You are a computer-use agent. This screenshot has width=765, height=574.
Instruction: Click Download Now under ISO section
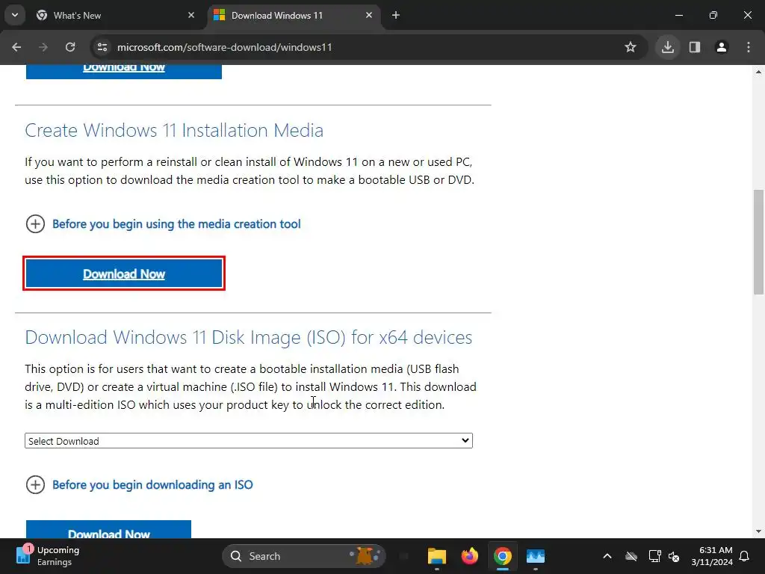[108, 531]
